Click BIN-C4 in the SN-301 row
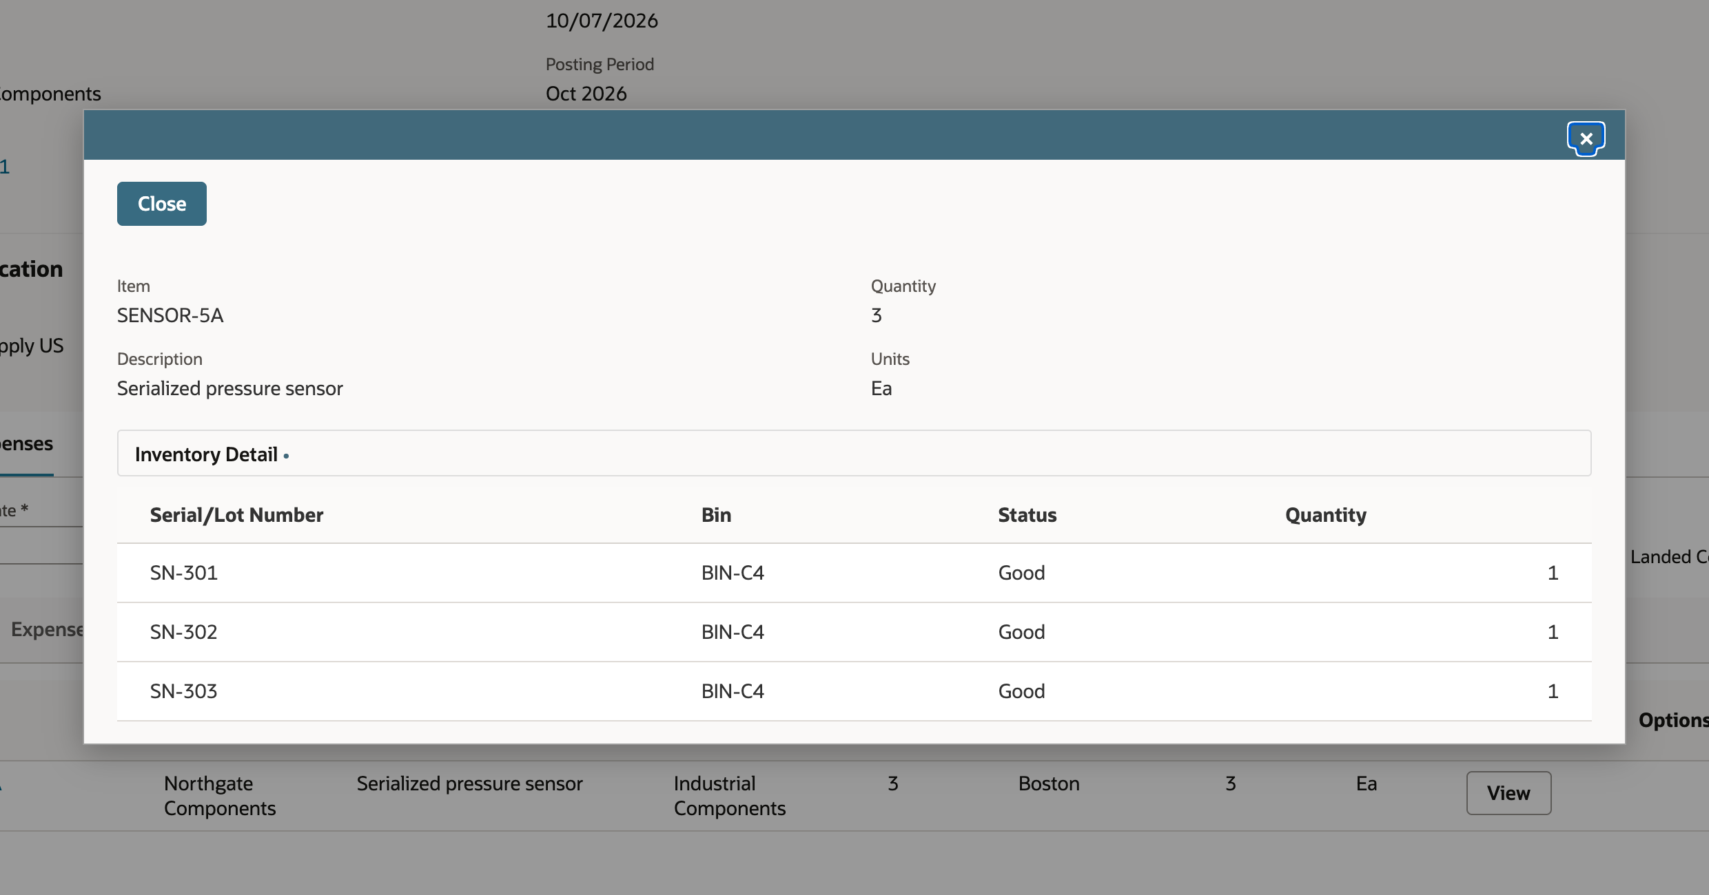The width and height of the screenshot is (1709, 895). point(733,573)
